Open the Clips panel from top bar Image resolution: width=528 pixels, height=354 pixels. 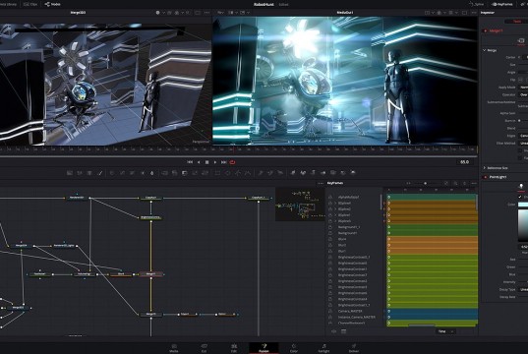tap(30, 4)
